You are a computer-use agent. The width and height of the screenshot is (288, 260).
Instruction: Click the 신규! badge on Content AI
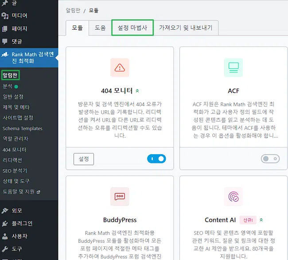248,220
